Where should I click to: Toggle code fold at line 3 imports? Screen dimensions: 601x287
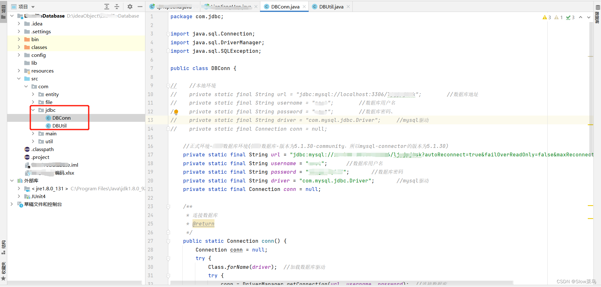pos(168,34)
